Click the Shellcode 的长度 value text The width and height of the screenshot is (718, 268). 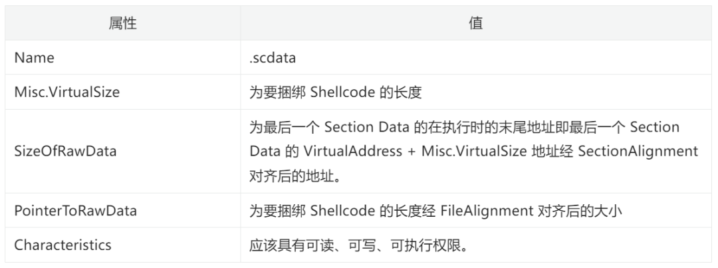coord(366,92)
